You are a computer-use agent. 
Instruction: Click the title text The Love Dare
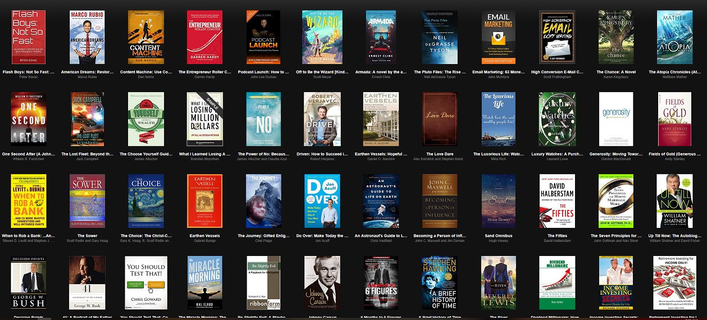[440, 154]
